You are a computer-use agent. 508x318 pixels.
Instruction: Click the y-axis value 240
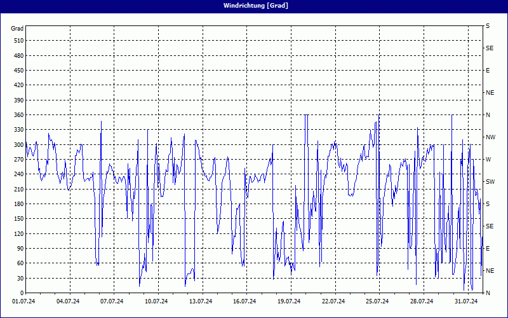(19, 174)
